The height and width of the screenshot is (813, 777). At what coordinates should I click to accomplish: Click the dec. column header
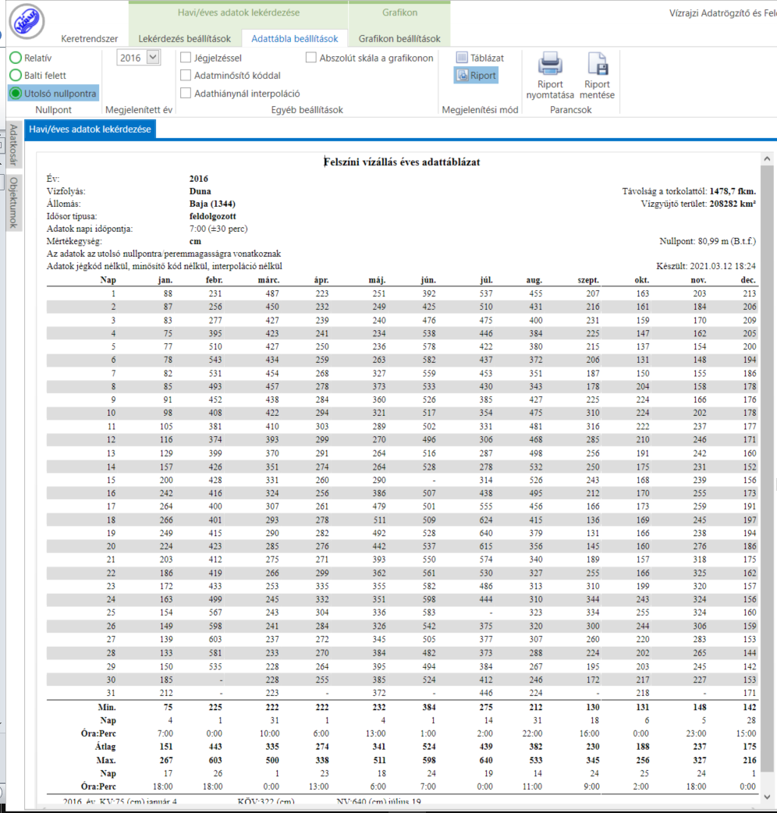pos(748,280)
